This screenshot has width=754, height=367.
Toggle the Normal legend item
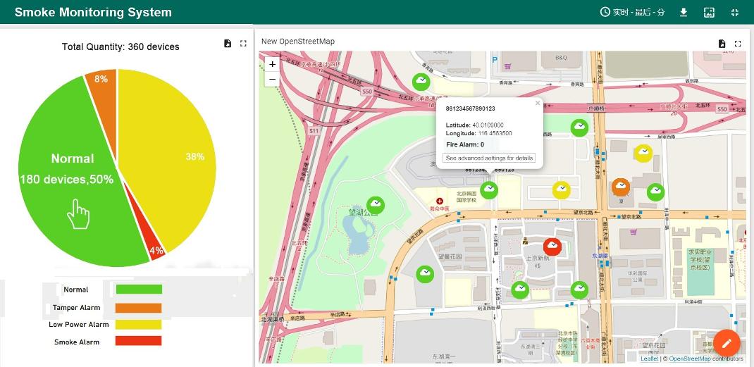[x=76, y=290]
